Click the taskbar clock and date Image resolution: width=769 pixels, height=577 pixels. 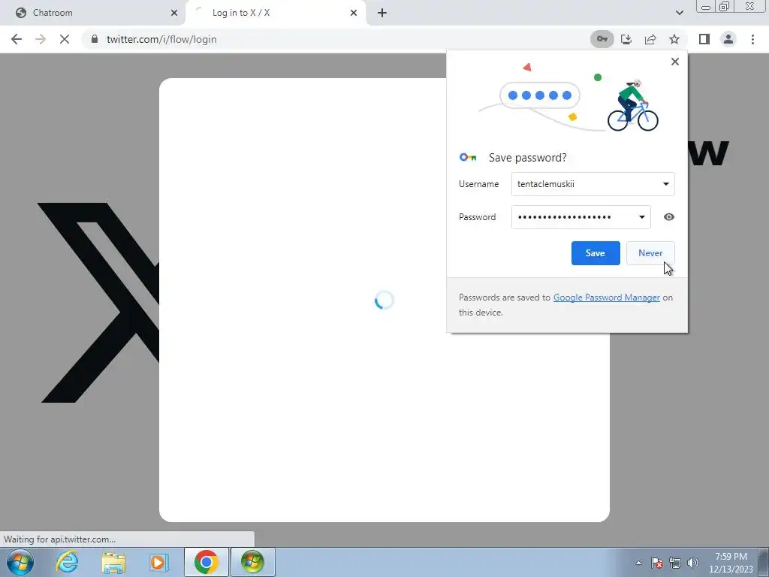(731, 563)
